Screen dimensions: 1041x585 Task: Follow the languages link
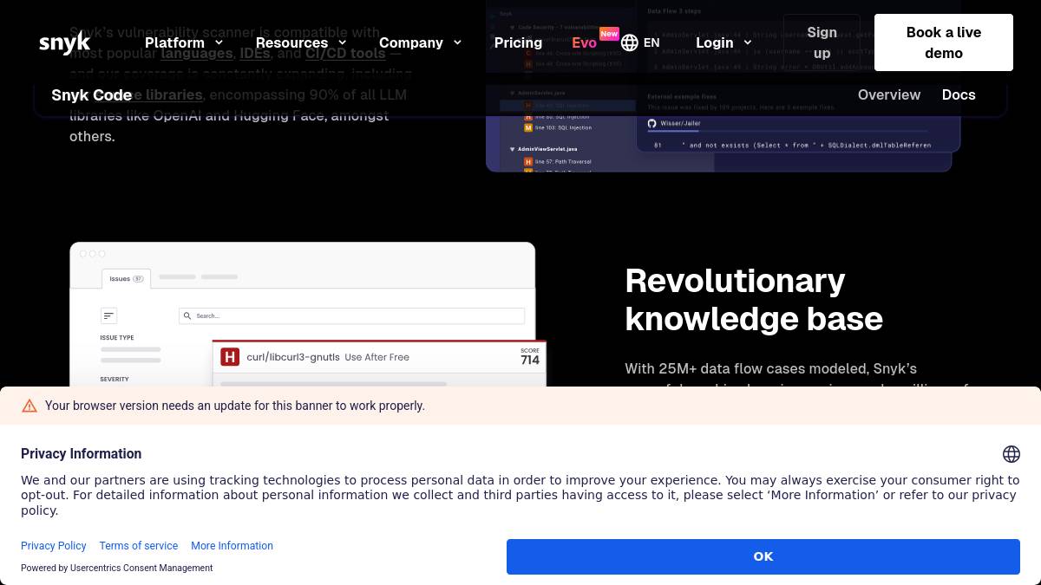coord(197,53)
